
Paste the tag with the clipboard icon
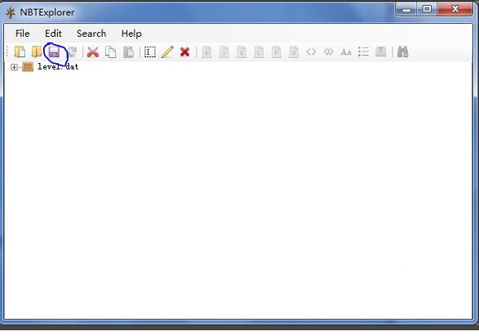129,52
